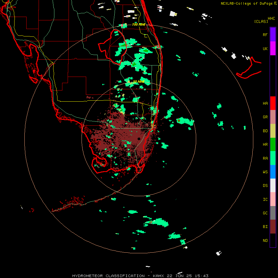
Task: Pick the brown BI legend swatch
Action: point(273,227)
